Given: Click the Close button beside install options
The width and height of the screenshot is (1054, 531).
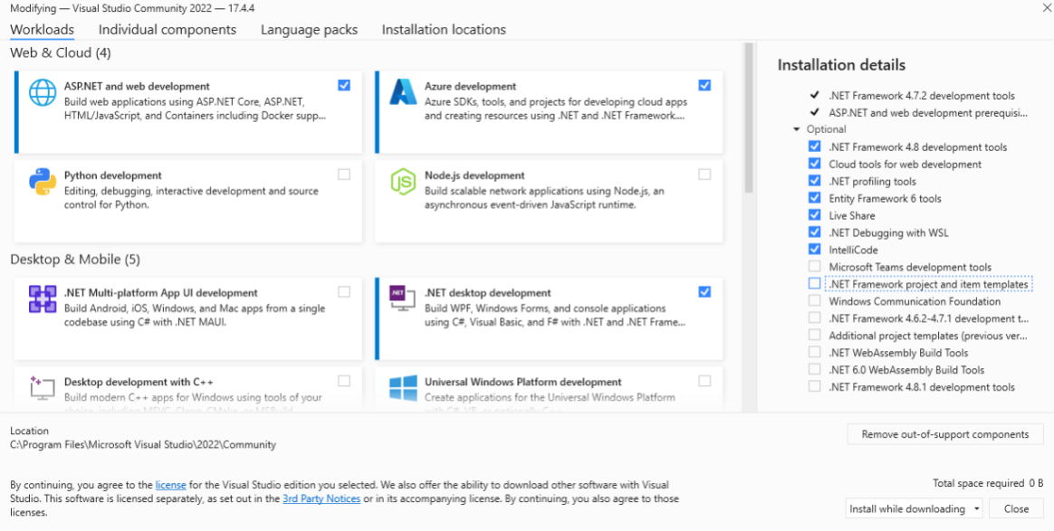Looking at the screenshot, I should (1016, 508).
